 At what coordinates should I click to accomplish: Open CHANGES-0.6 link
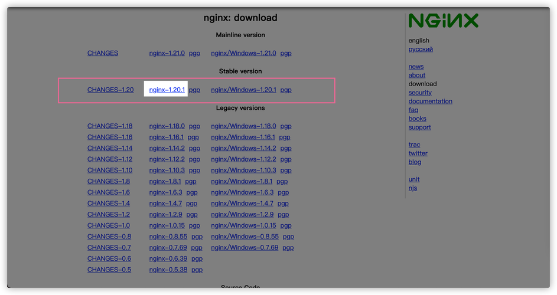click(109, 258)
